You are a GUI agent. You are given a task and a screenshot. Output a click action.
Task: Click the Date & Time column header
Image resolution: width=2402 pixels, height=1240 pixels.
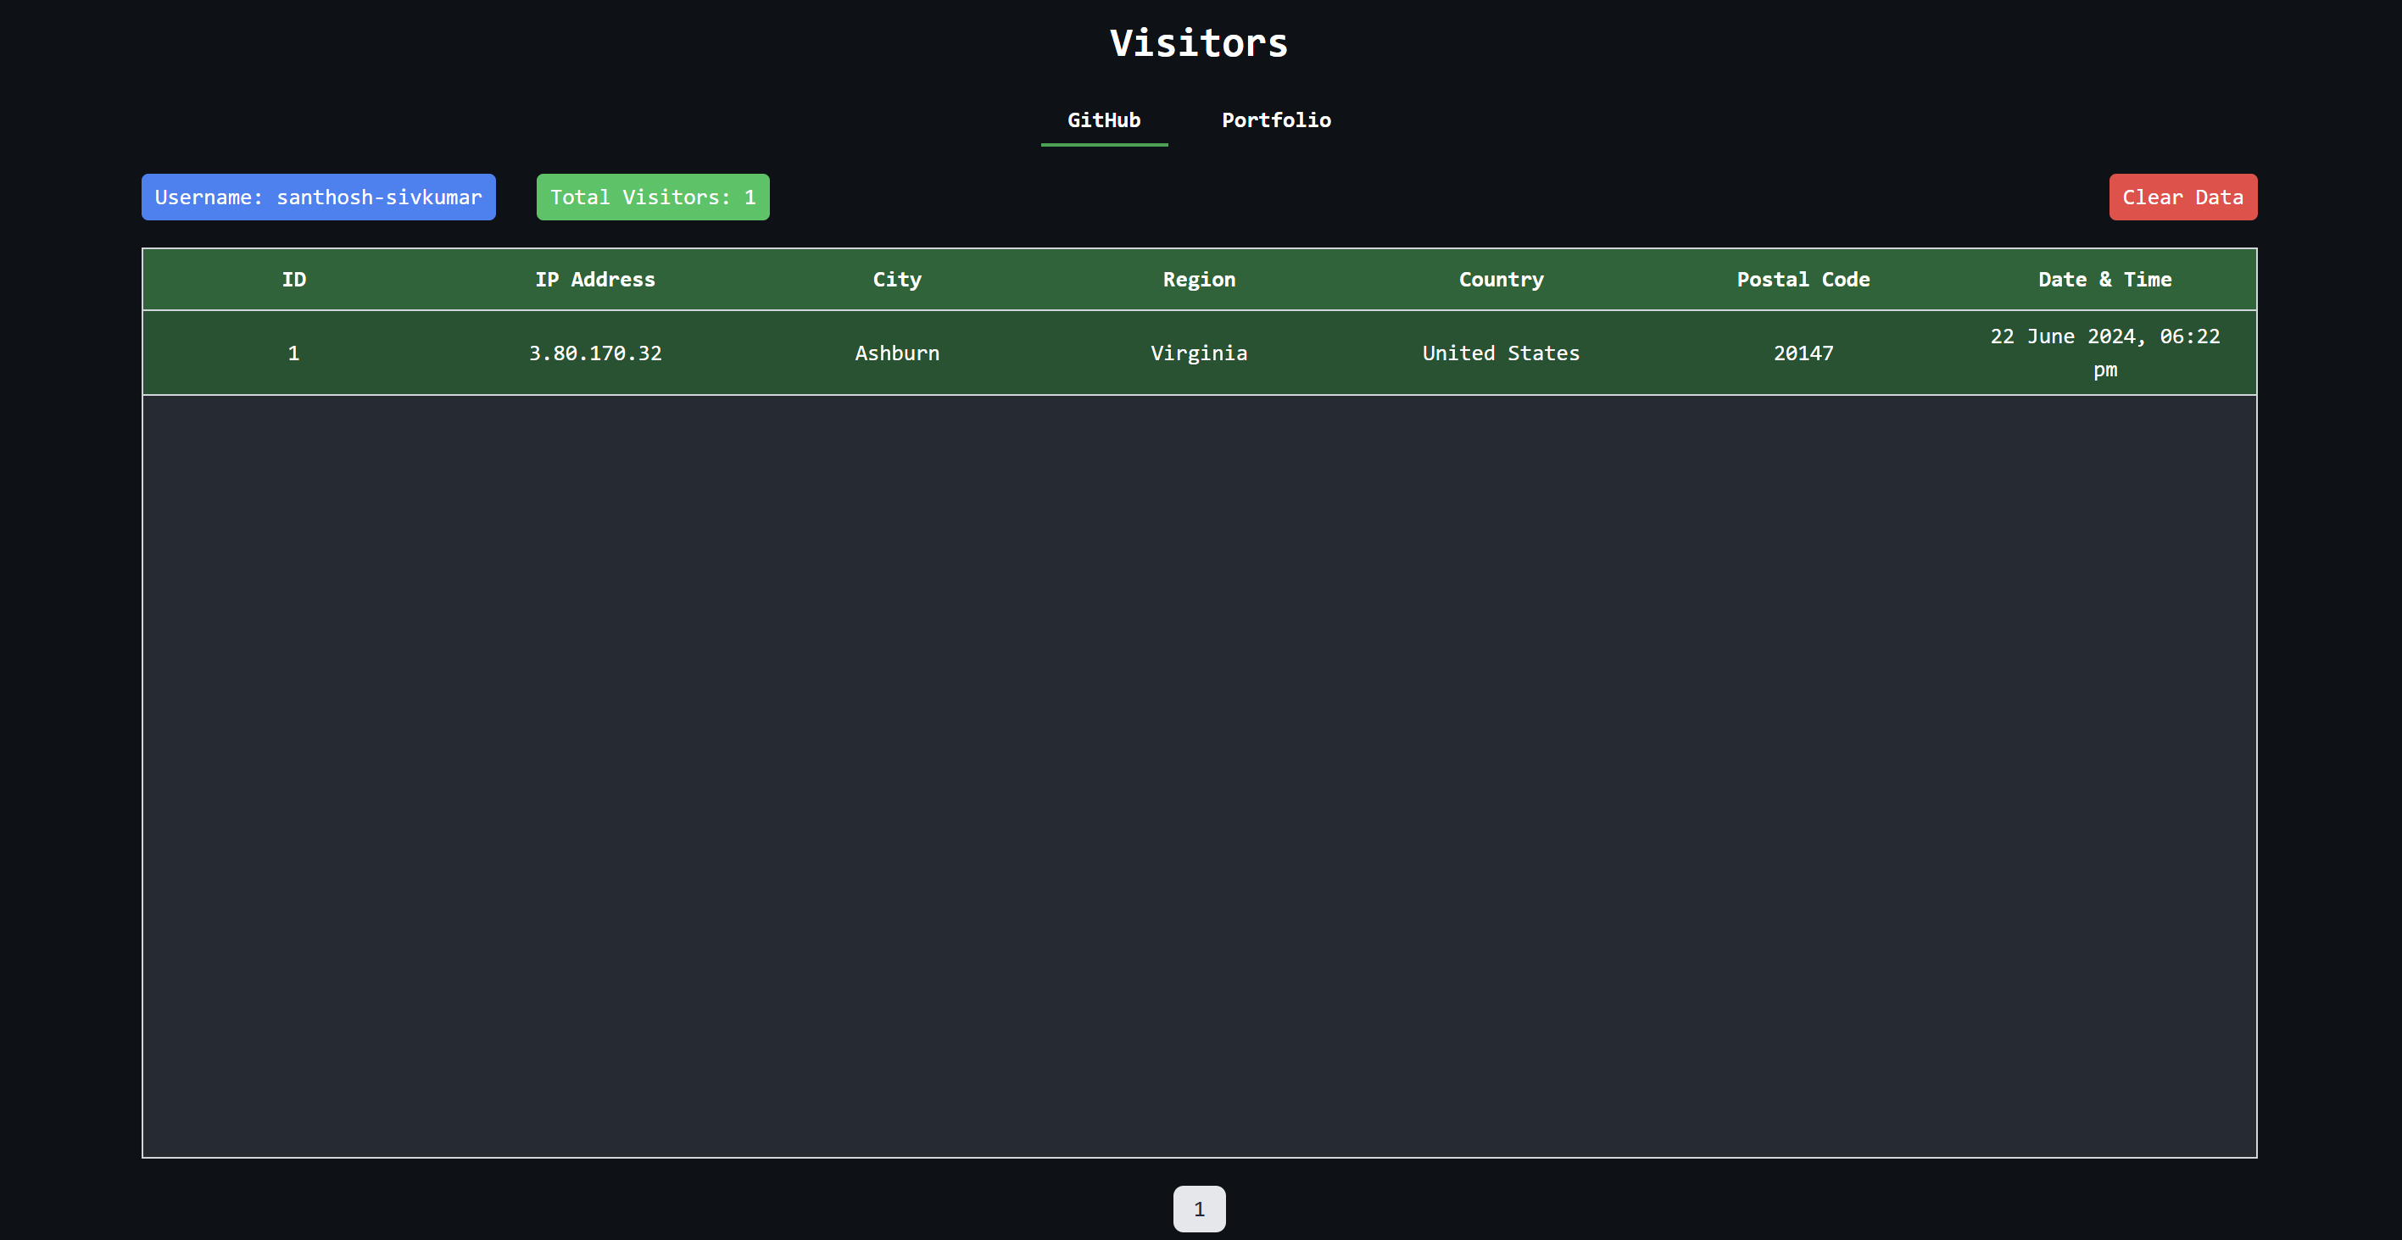pyautogui.click(x=2105, y=280)
